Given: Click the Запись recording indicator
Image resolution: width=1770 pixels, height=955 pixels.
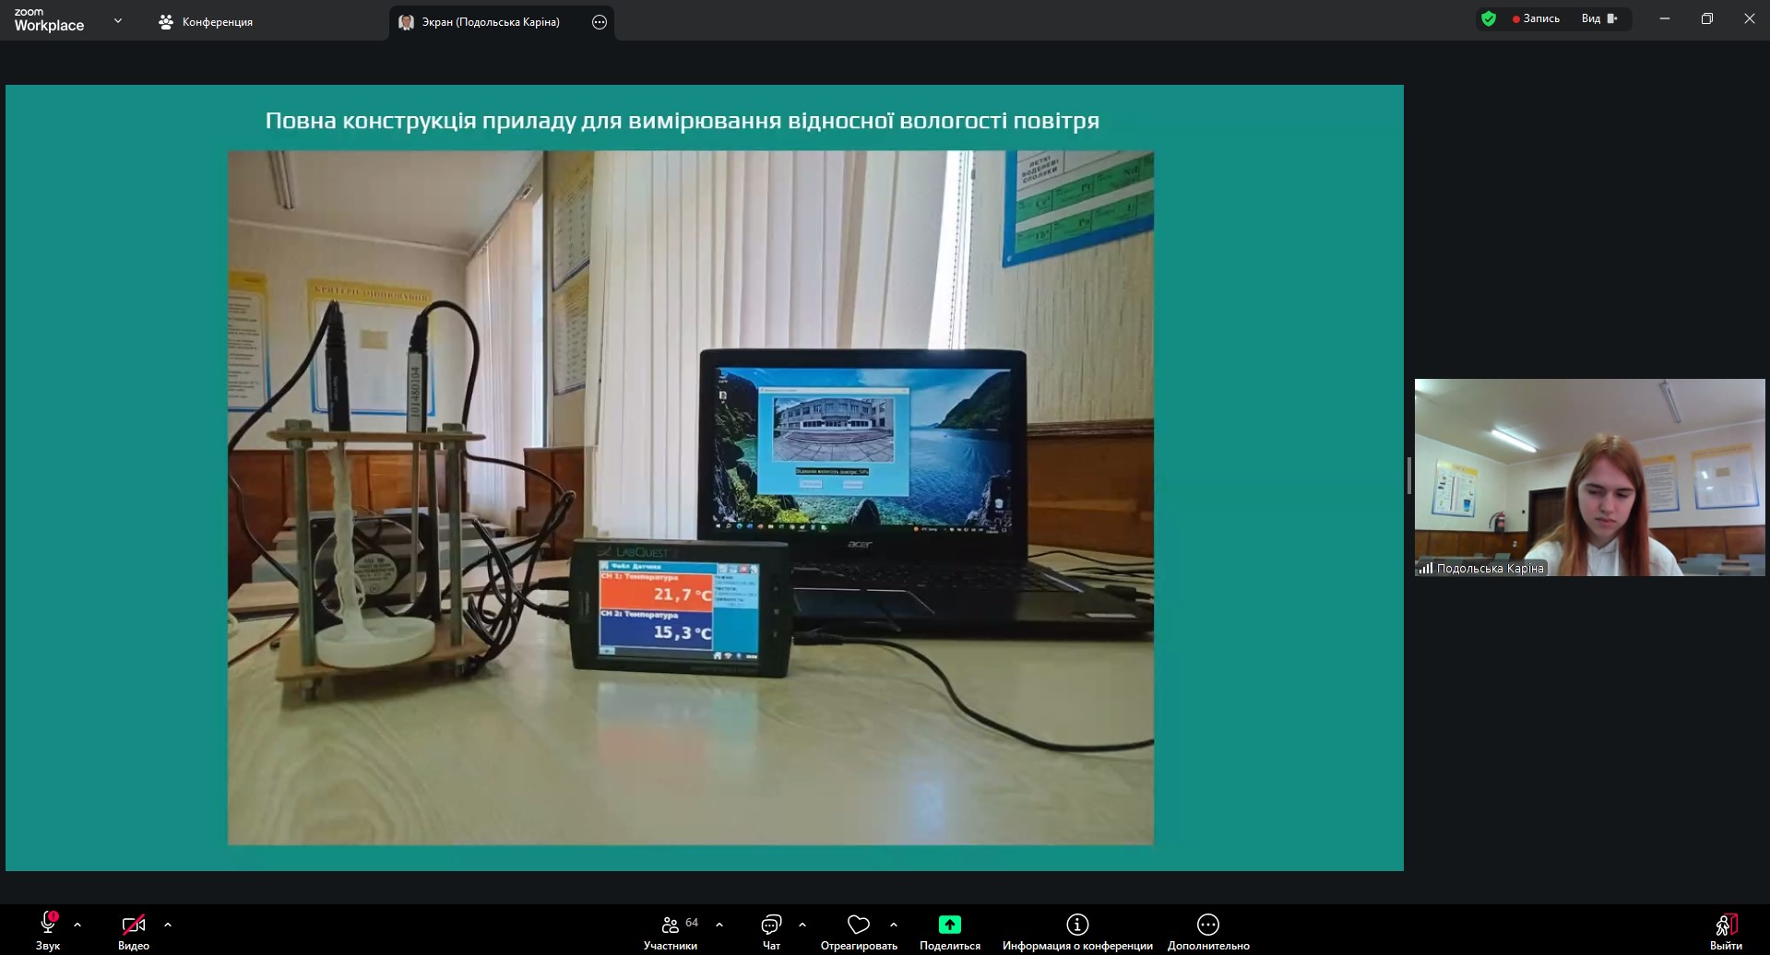Looking at the screenshot, I should tap(1536, 18).
